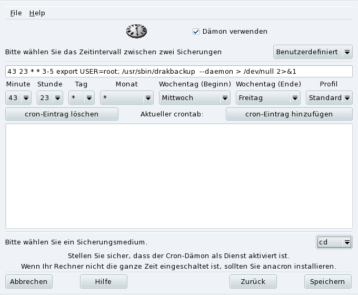Open the File menu
The image size is (358, 295).
[x=16, y=13]
